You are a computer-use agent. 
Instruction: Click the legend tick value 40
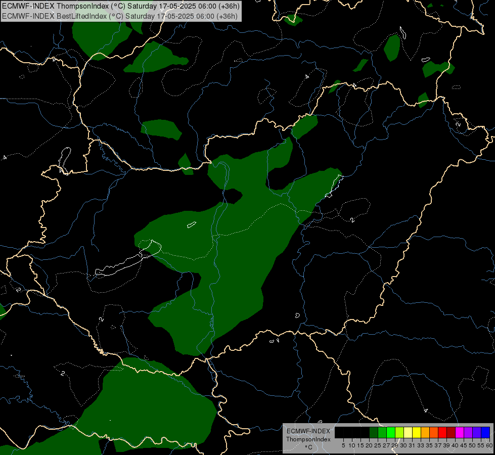pos(455,445)
